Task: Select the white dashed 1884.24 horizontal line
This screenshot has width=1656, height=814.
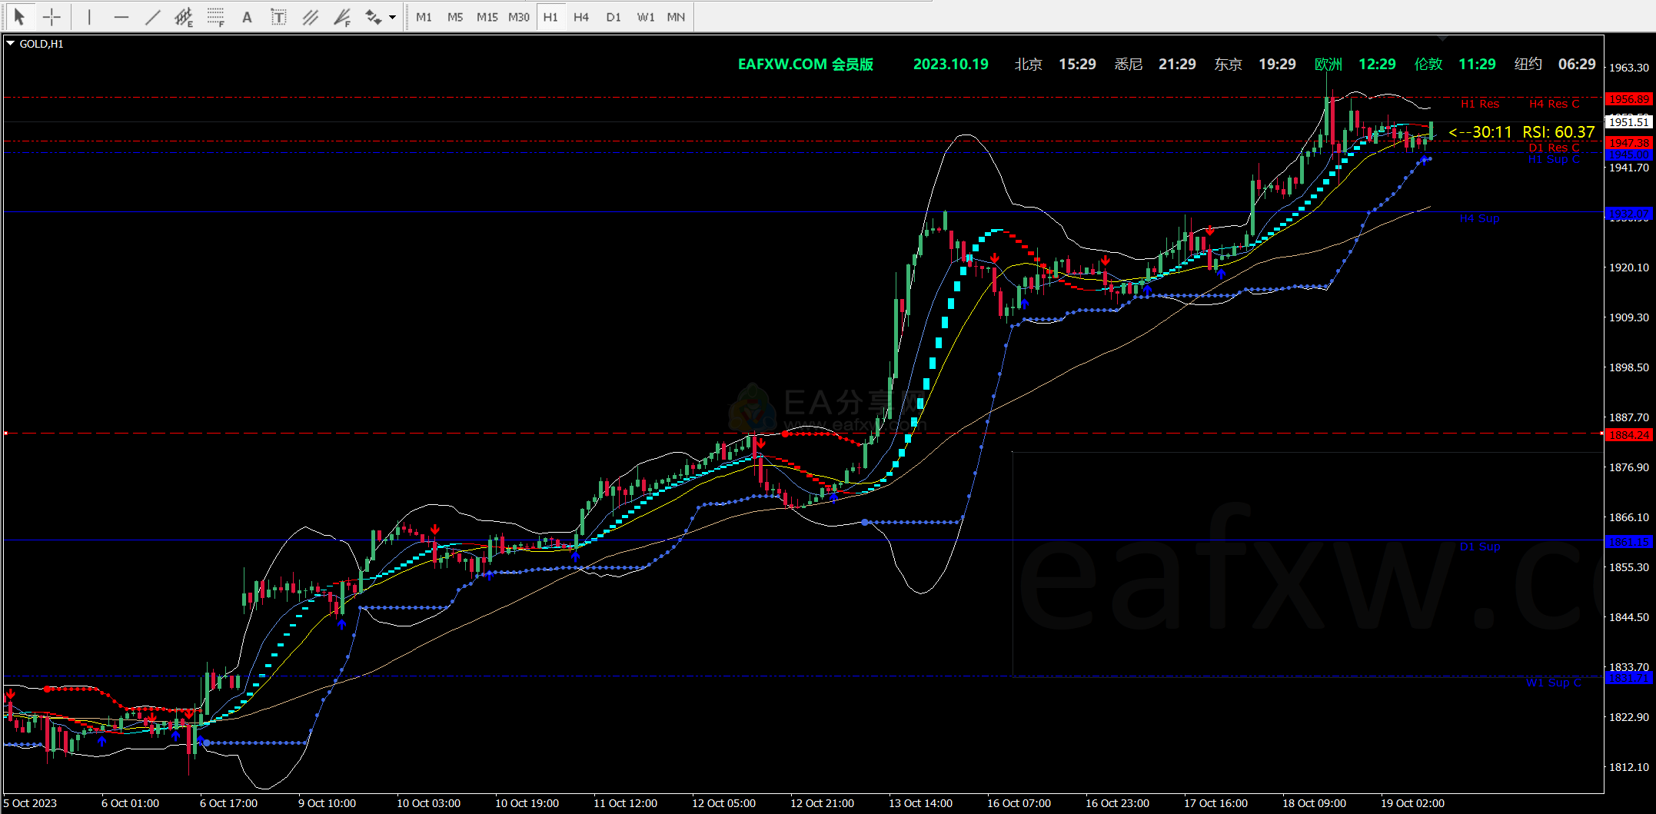Action: (803, 434)
